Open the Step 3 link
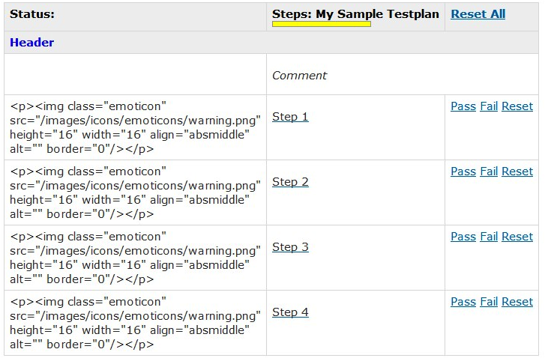 (x=290, y=247)
